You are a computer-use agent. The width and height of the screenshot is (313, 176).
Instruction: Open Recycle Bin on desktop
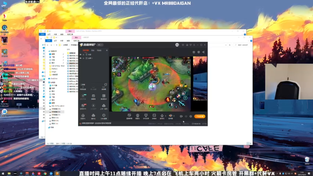307,160
